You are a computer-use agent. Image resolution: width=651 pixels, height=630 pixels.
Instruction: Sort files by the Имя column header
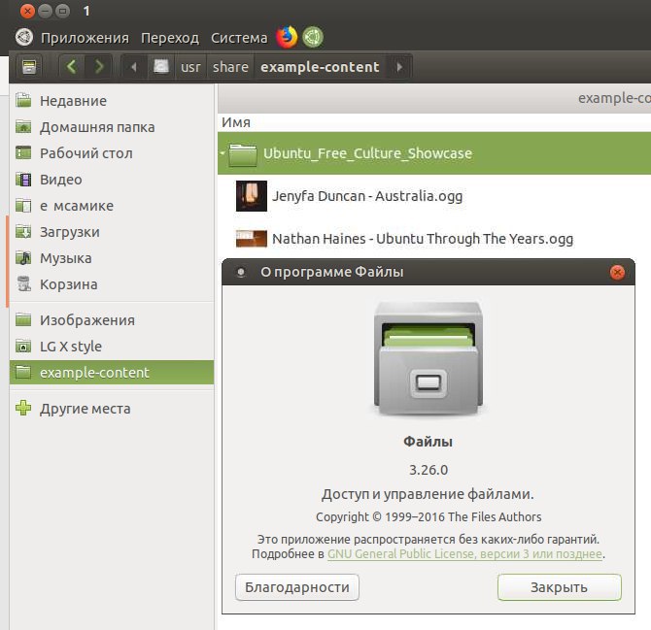click(236, 122)
